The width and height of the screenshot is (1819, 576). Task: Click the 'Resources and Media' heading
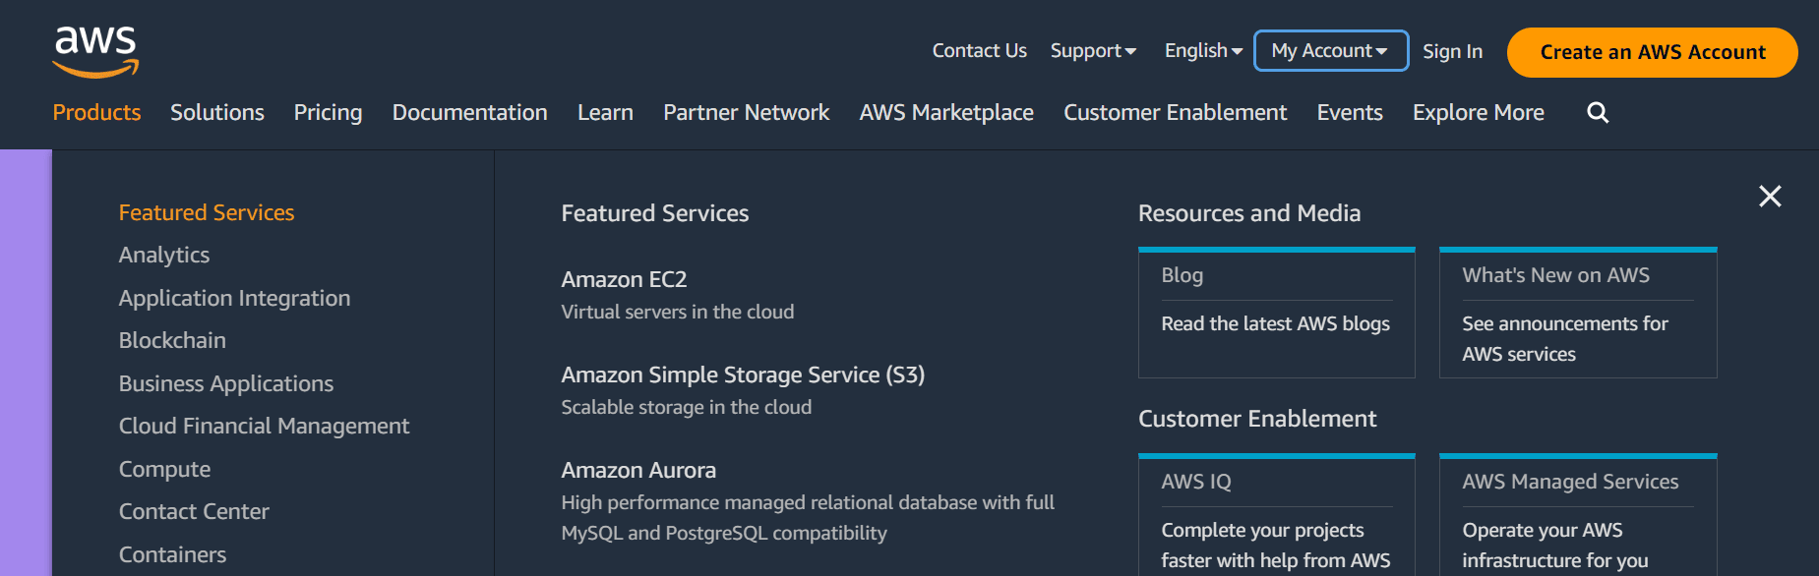pos(1249,213)
